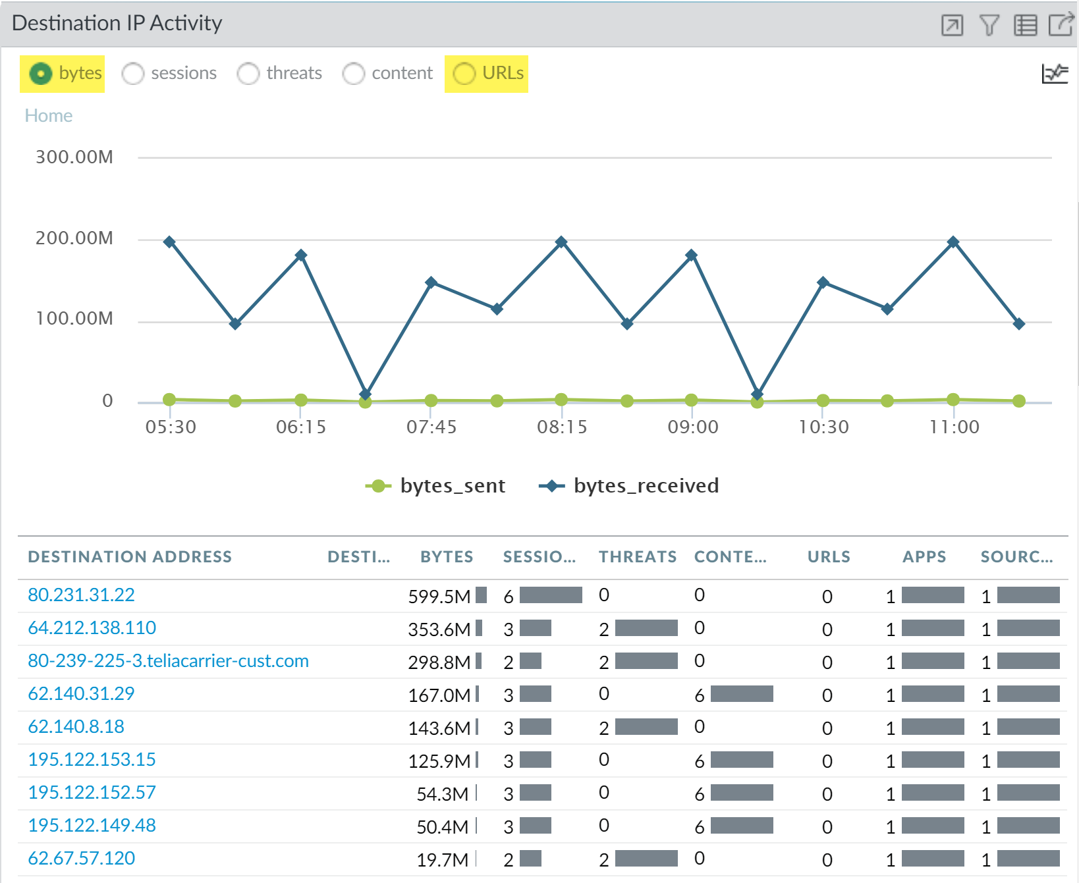The height and width of the screenshot is (883, 1079).
Task: Click the export widget icon
Action: click(1061, 26)
